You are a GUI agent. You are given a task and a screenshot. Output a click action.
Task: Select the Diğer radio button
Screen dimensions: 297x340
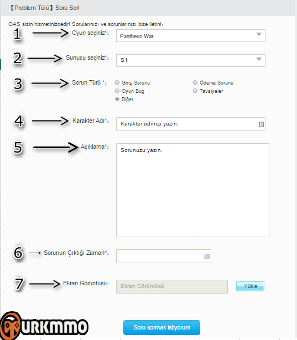[117, 99]
